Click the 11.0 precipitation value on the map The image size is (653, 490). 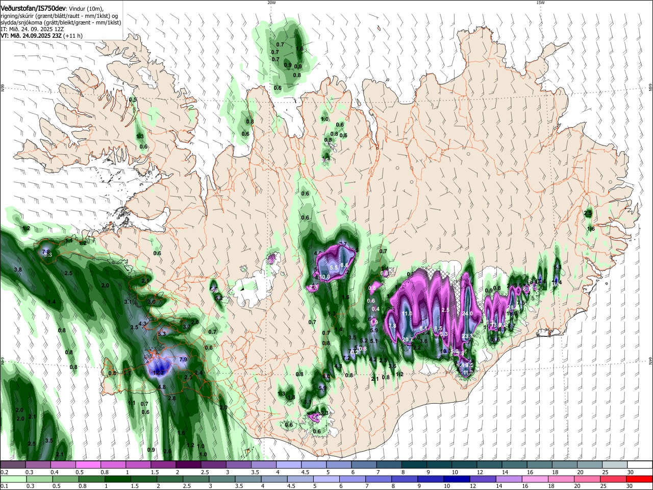pyautogui.click(x=407, y=313)
